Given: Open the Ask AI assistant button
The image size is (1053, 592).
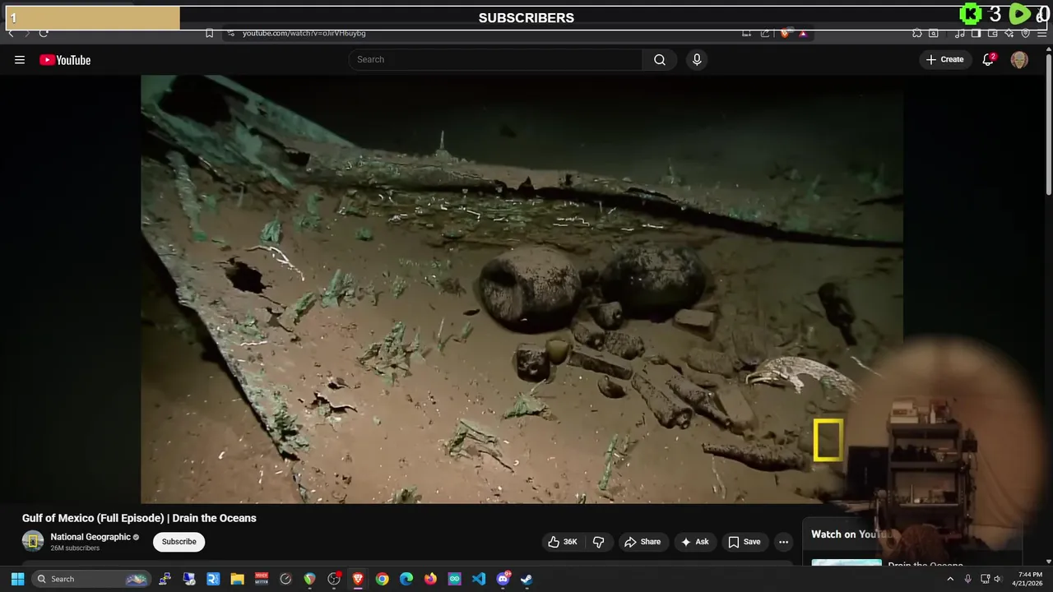Looking at the screenshot, I should click(x=694, y=542).
